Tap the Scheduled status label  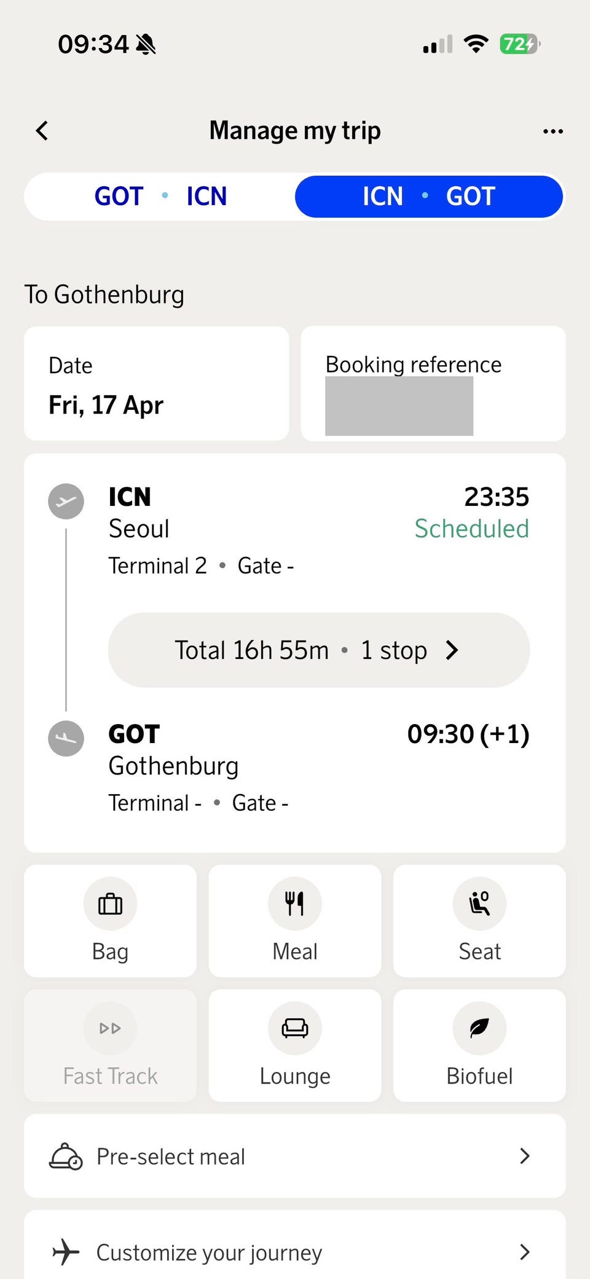point(471,529)
